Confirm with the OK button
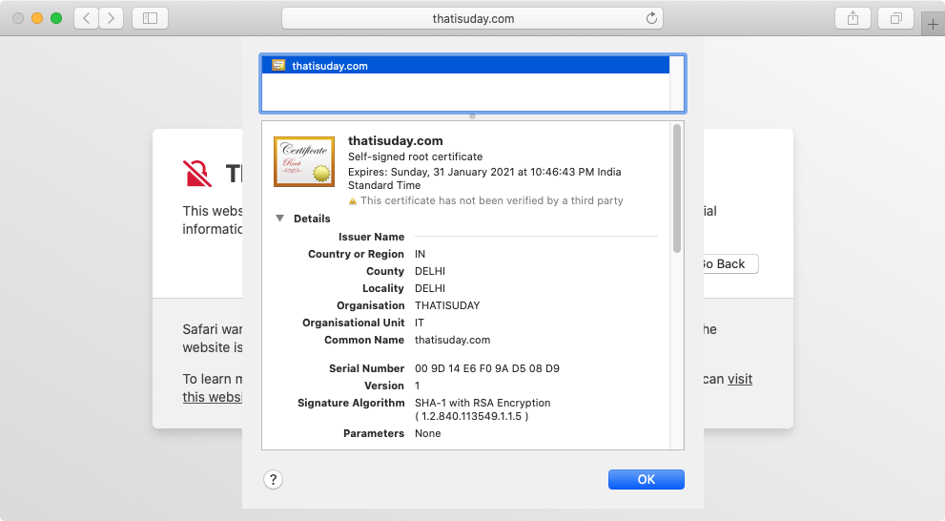This screenshot has height=521, width=945. (647, 479)
